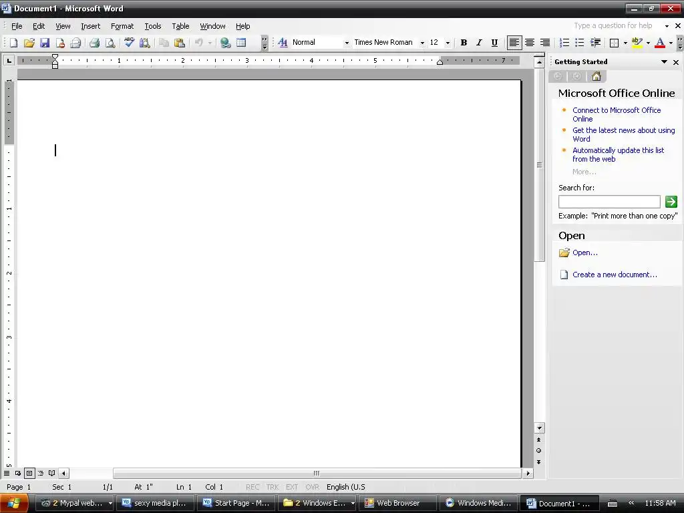Toggle Italic formatting

[479, 43]
